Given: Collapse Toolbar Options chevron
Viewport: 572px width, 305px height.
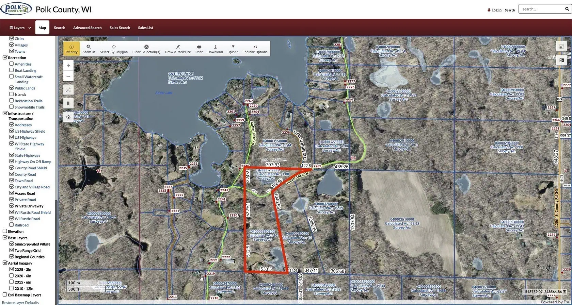Looking at the screenshot, I should point(255,49).
